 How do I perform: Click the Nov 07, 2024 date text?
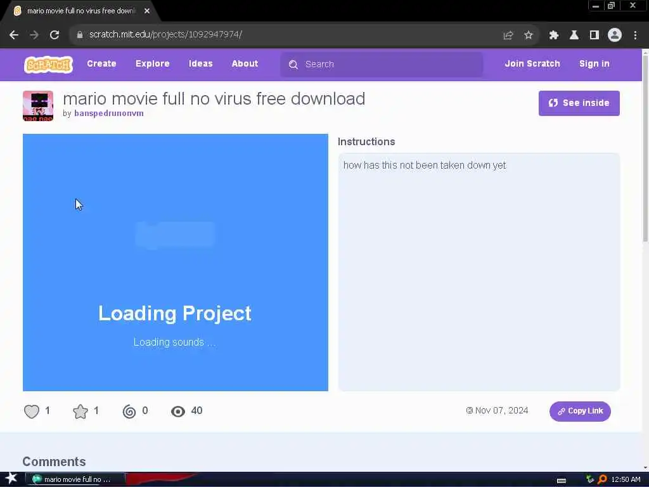[501, 410]
